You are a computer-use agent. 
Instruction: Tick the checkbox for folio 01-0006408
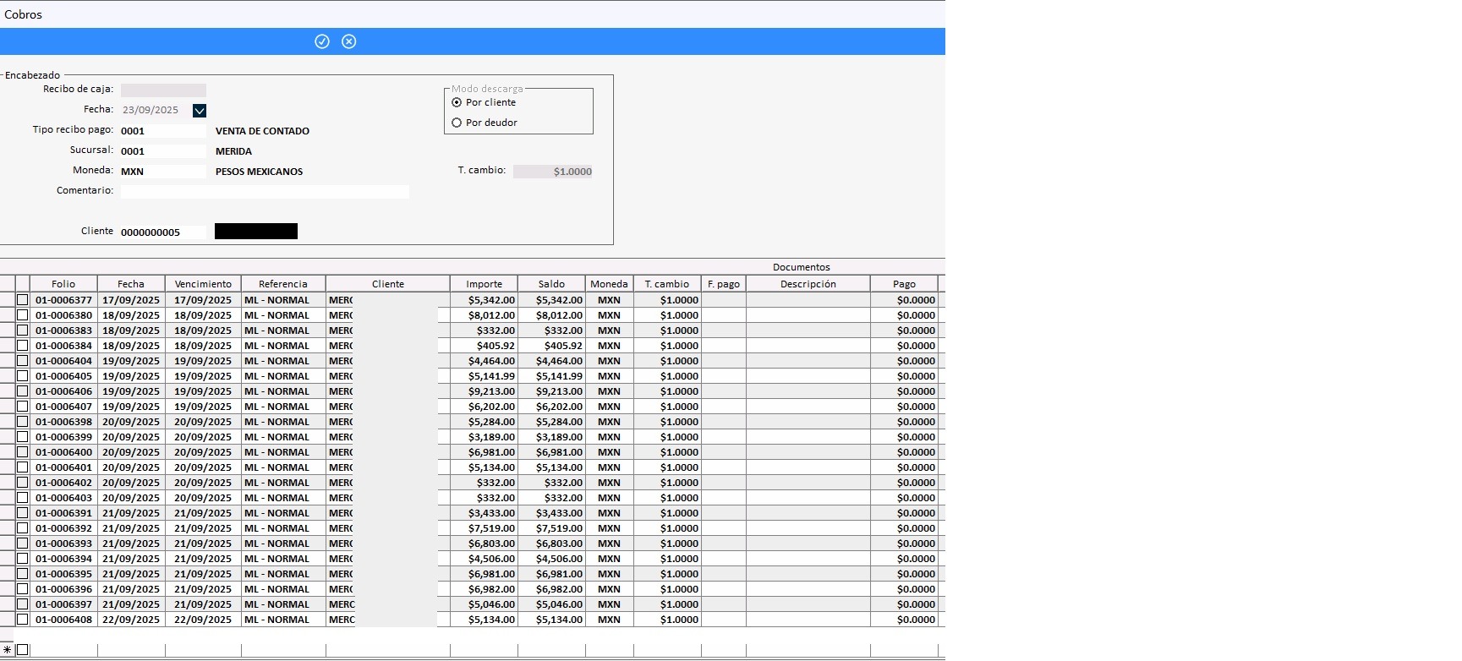click(x=23, y=620)
